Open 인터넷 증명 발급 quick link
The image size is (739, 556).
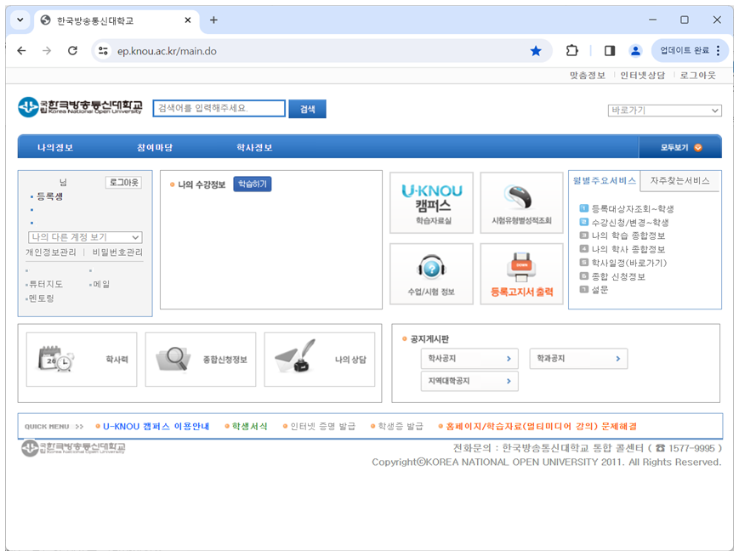[323, 427]
